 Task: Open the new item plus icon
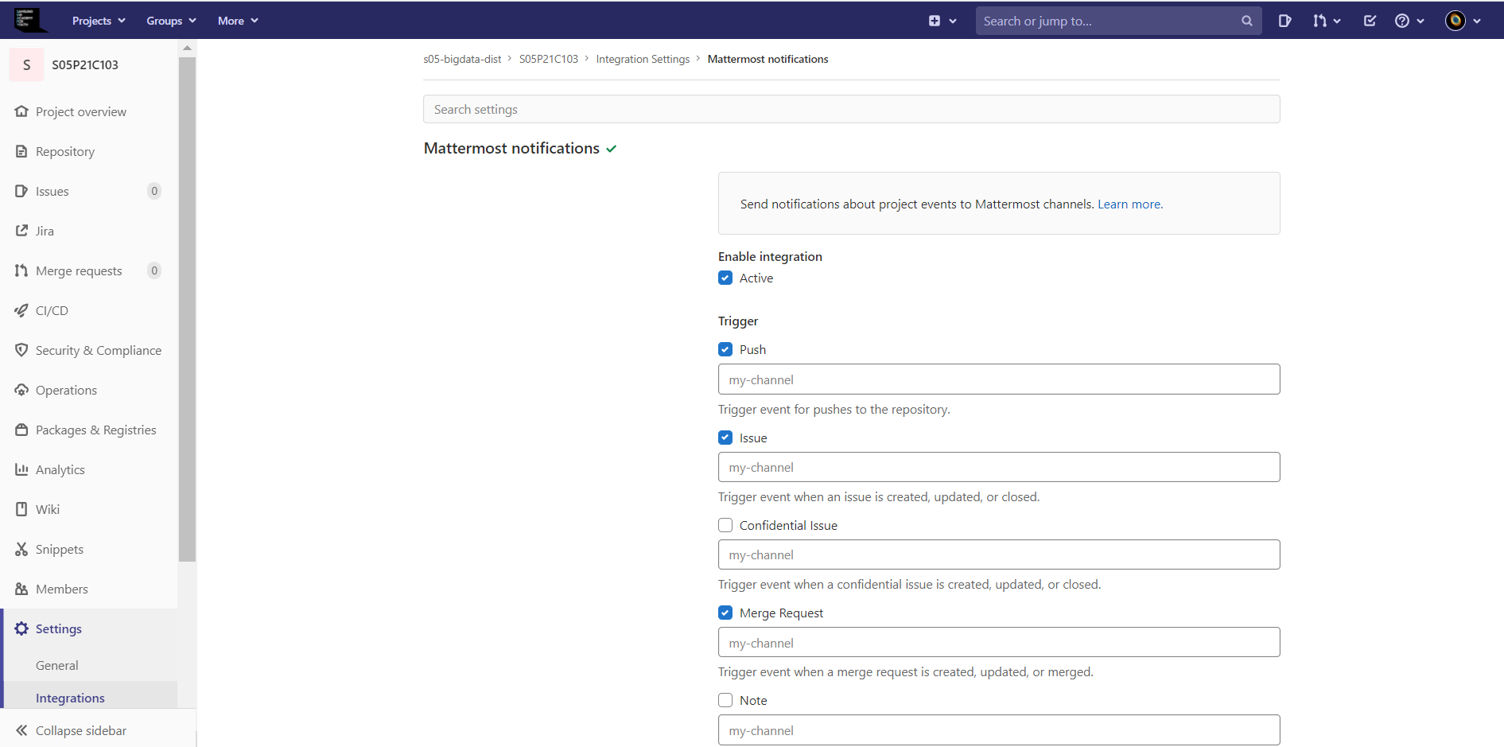(935, 21)
